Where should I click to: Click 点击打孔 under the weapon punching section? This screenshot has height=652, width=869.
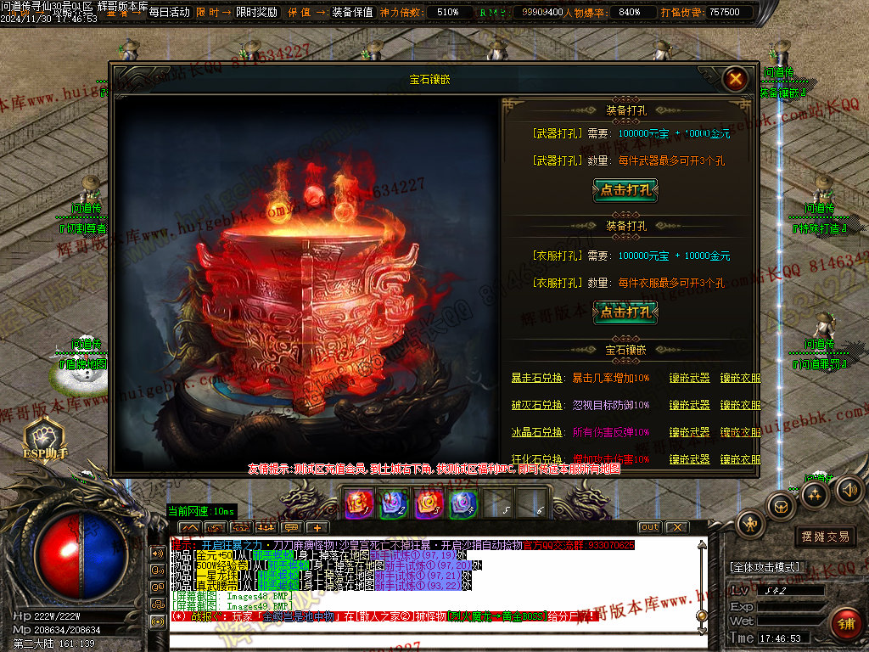coord(625,189)
